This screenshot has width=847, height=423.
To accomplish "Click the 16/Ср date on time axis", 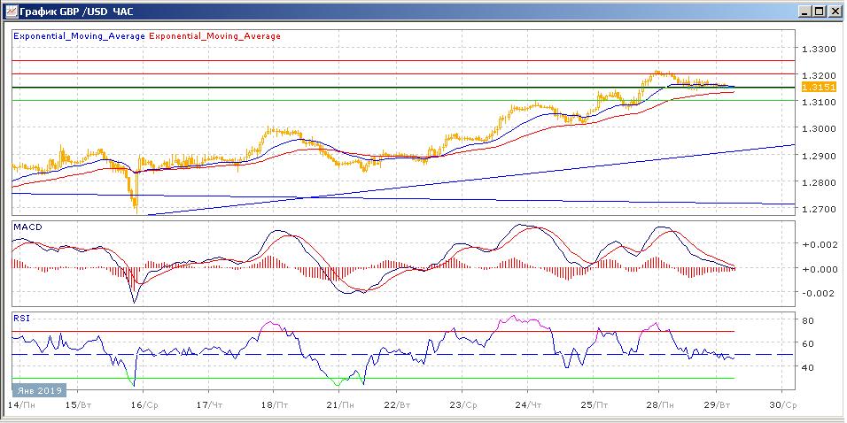I will pyautogui.click(x=145, y=403).
